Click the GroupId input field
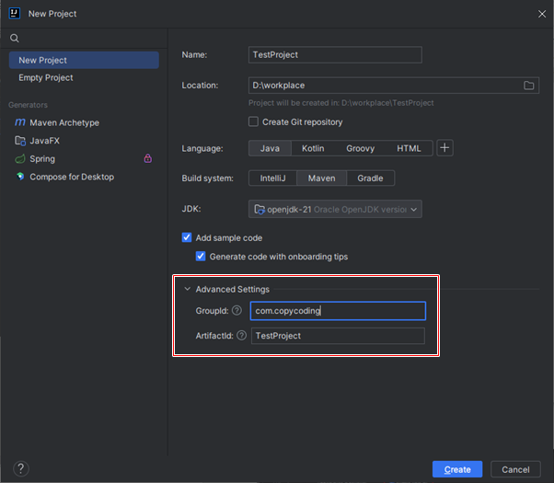Image resolution: width=554 pixels, height=483 pixels. [338, 311]
